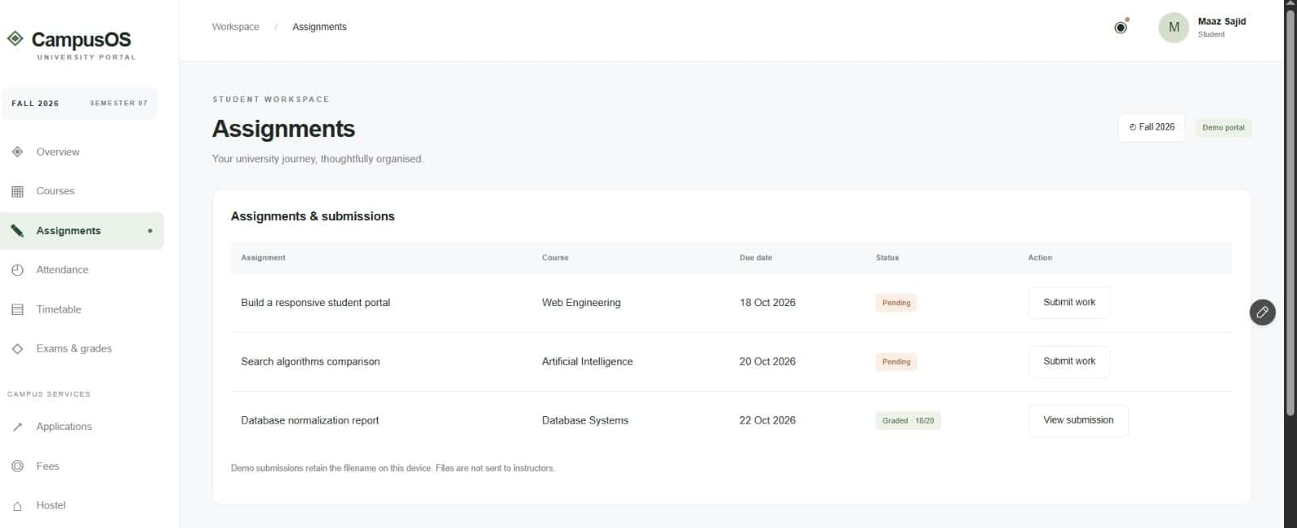The width and height of the screenshot is (1297, 528).
Task: Click the Graded 18/20 status badge
Action: (x=908, y=421)
